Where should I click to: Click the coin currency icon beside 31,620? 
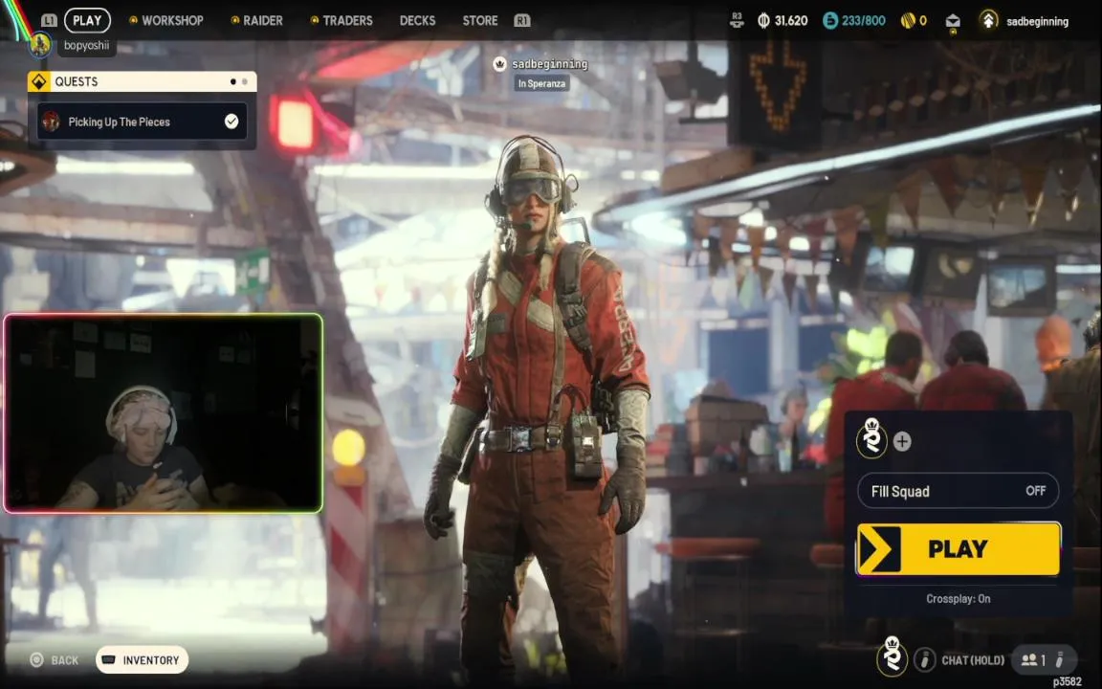(764, 20)
